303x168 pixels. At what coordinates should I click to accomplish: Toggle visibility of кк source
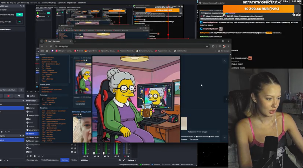coord(72,148)
